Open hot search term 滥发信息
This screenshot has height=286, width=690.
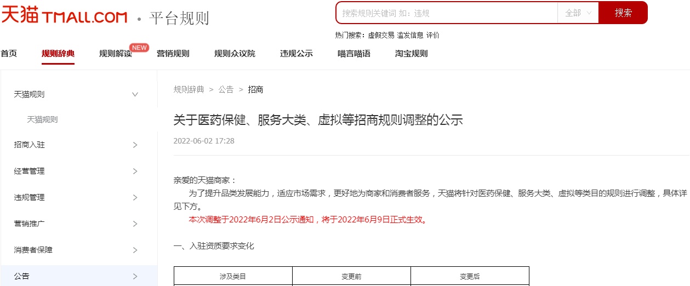410,35
